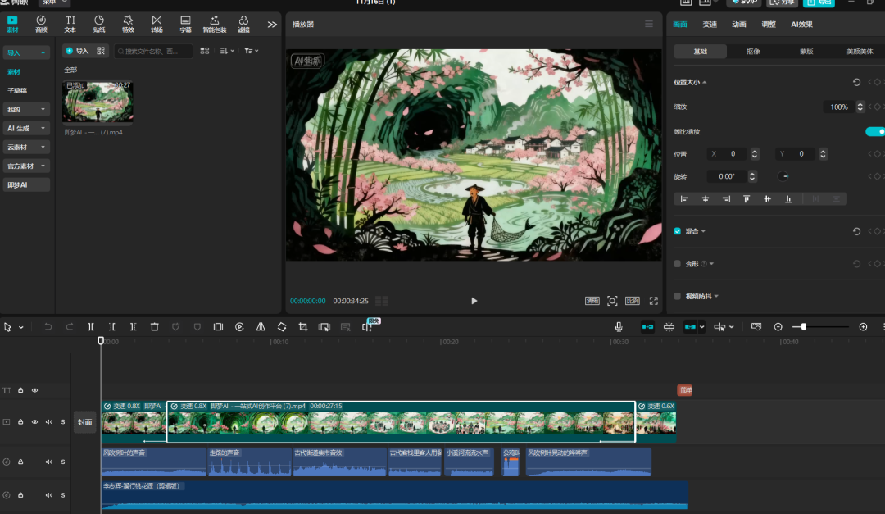Turn off the 等比缩放 uniform scale toggle
885x514 pixels.
tap(874, 131)
